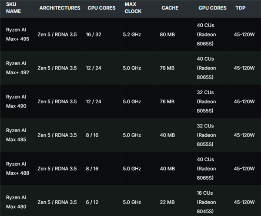Click 5.0 GHz clock in Max 480 row
The image size is (261, 216).
132,202
